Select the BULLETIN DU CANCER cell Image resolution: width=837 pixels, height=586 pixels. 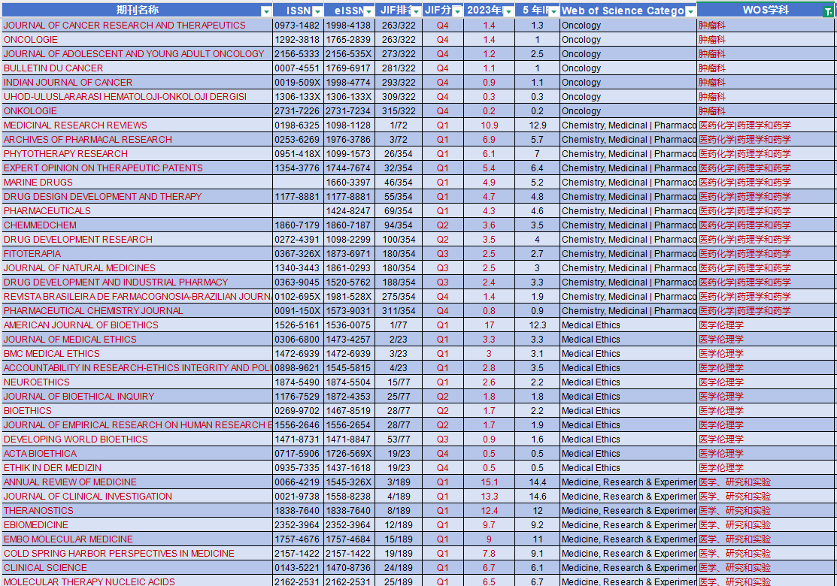[x=137, y=68]
